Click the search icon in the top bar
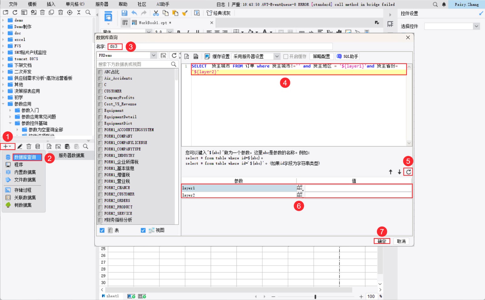 coord(435,4)
